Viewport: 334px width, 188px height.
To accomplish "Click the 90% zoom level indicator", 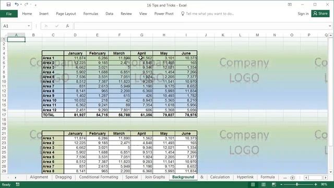I will point(324,184).
